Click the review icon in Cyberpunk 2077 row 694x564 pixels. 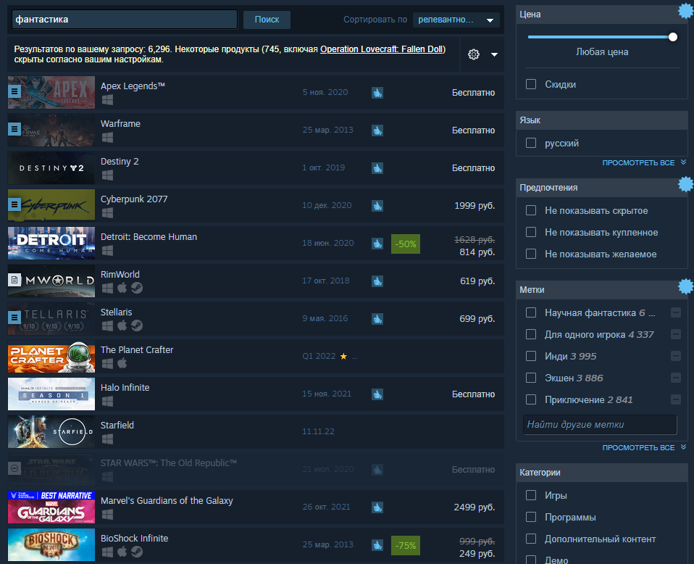(377, 206)
